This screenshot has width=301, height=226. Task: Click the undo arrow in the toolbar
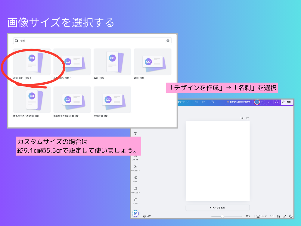click(x=196, y=102)
